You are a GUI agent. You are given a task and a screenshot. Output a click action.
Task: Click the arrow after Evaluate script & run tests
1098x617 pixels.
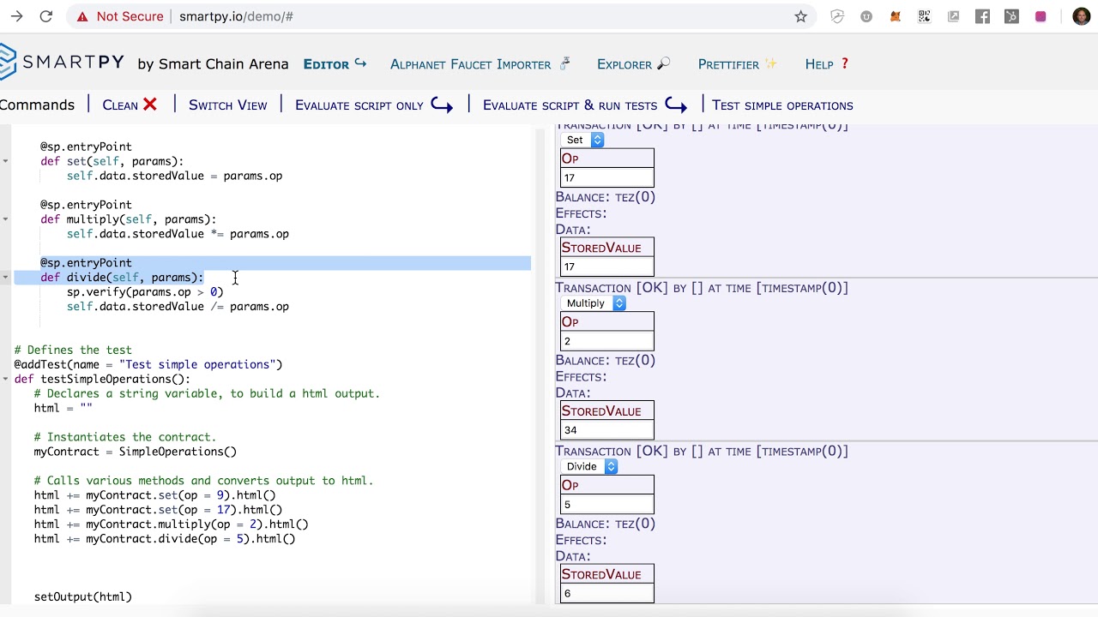pyautogui.click(x=676, y=105)
